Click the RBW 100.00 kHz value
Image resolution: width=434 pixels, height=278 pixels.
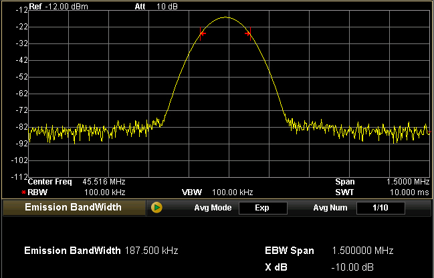(104, 192)
